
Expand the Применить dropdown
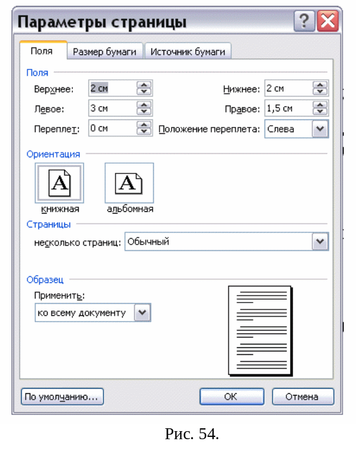tap(142, 312)
